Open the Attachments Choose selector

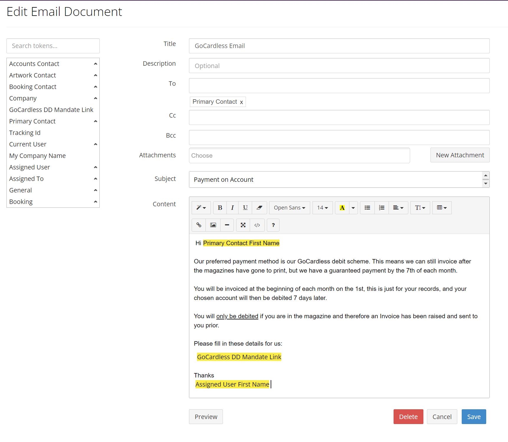pyautogui.click(x=299, y=155)
